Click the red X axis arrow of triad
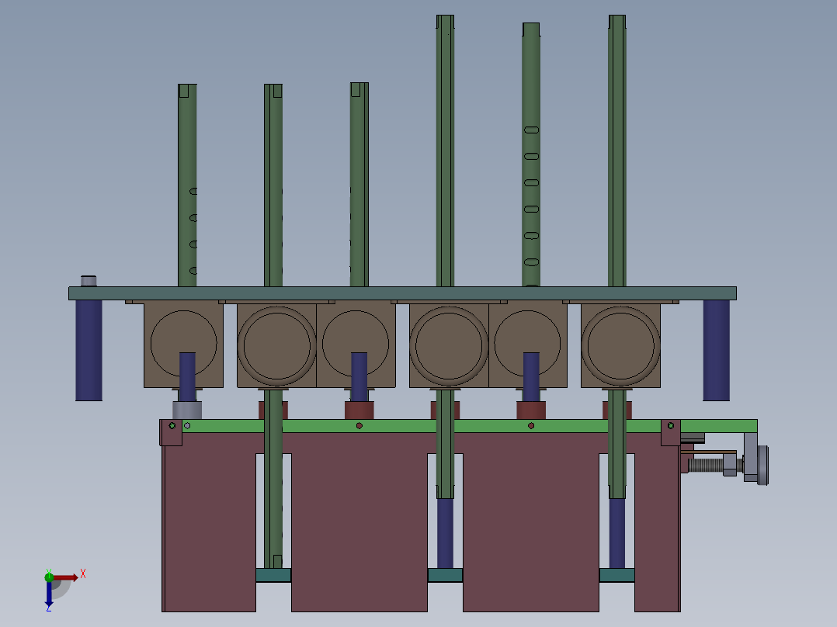The height and width of the screenshot is (627, 837). [65, 577]
